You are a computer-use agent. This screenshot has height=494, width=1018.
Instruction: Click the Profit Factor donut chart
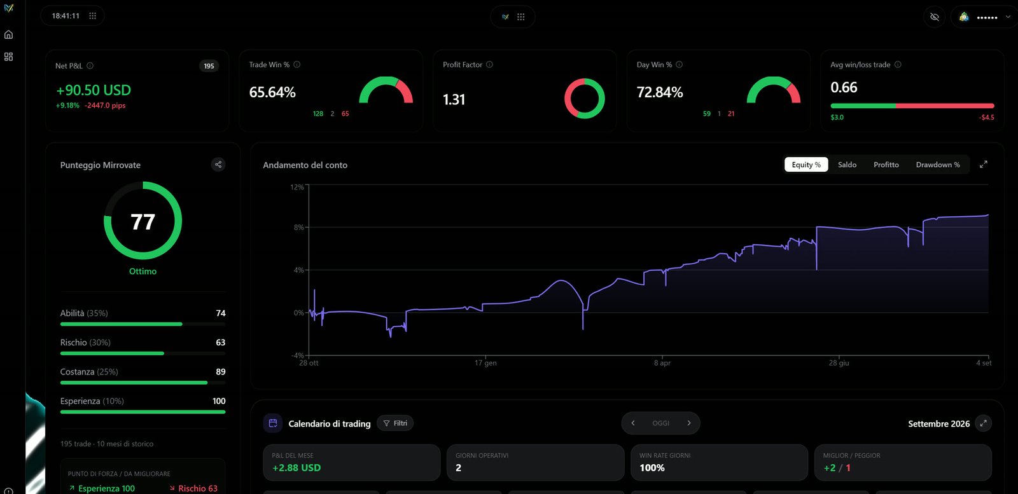tap(584, 99)
